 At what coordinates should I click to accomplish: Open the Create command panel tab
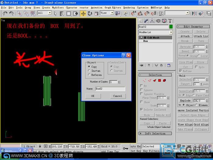tap(140, 21)
